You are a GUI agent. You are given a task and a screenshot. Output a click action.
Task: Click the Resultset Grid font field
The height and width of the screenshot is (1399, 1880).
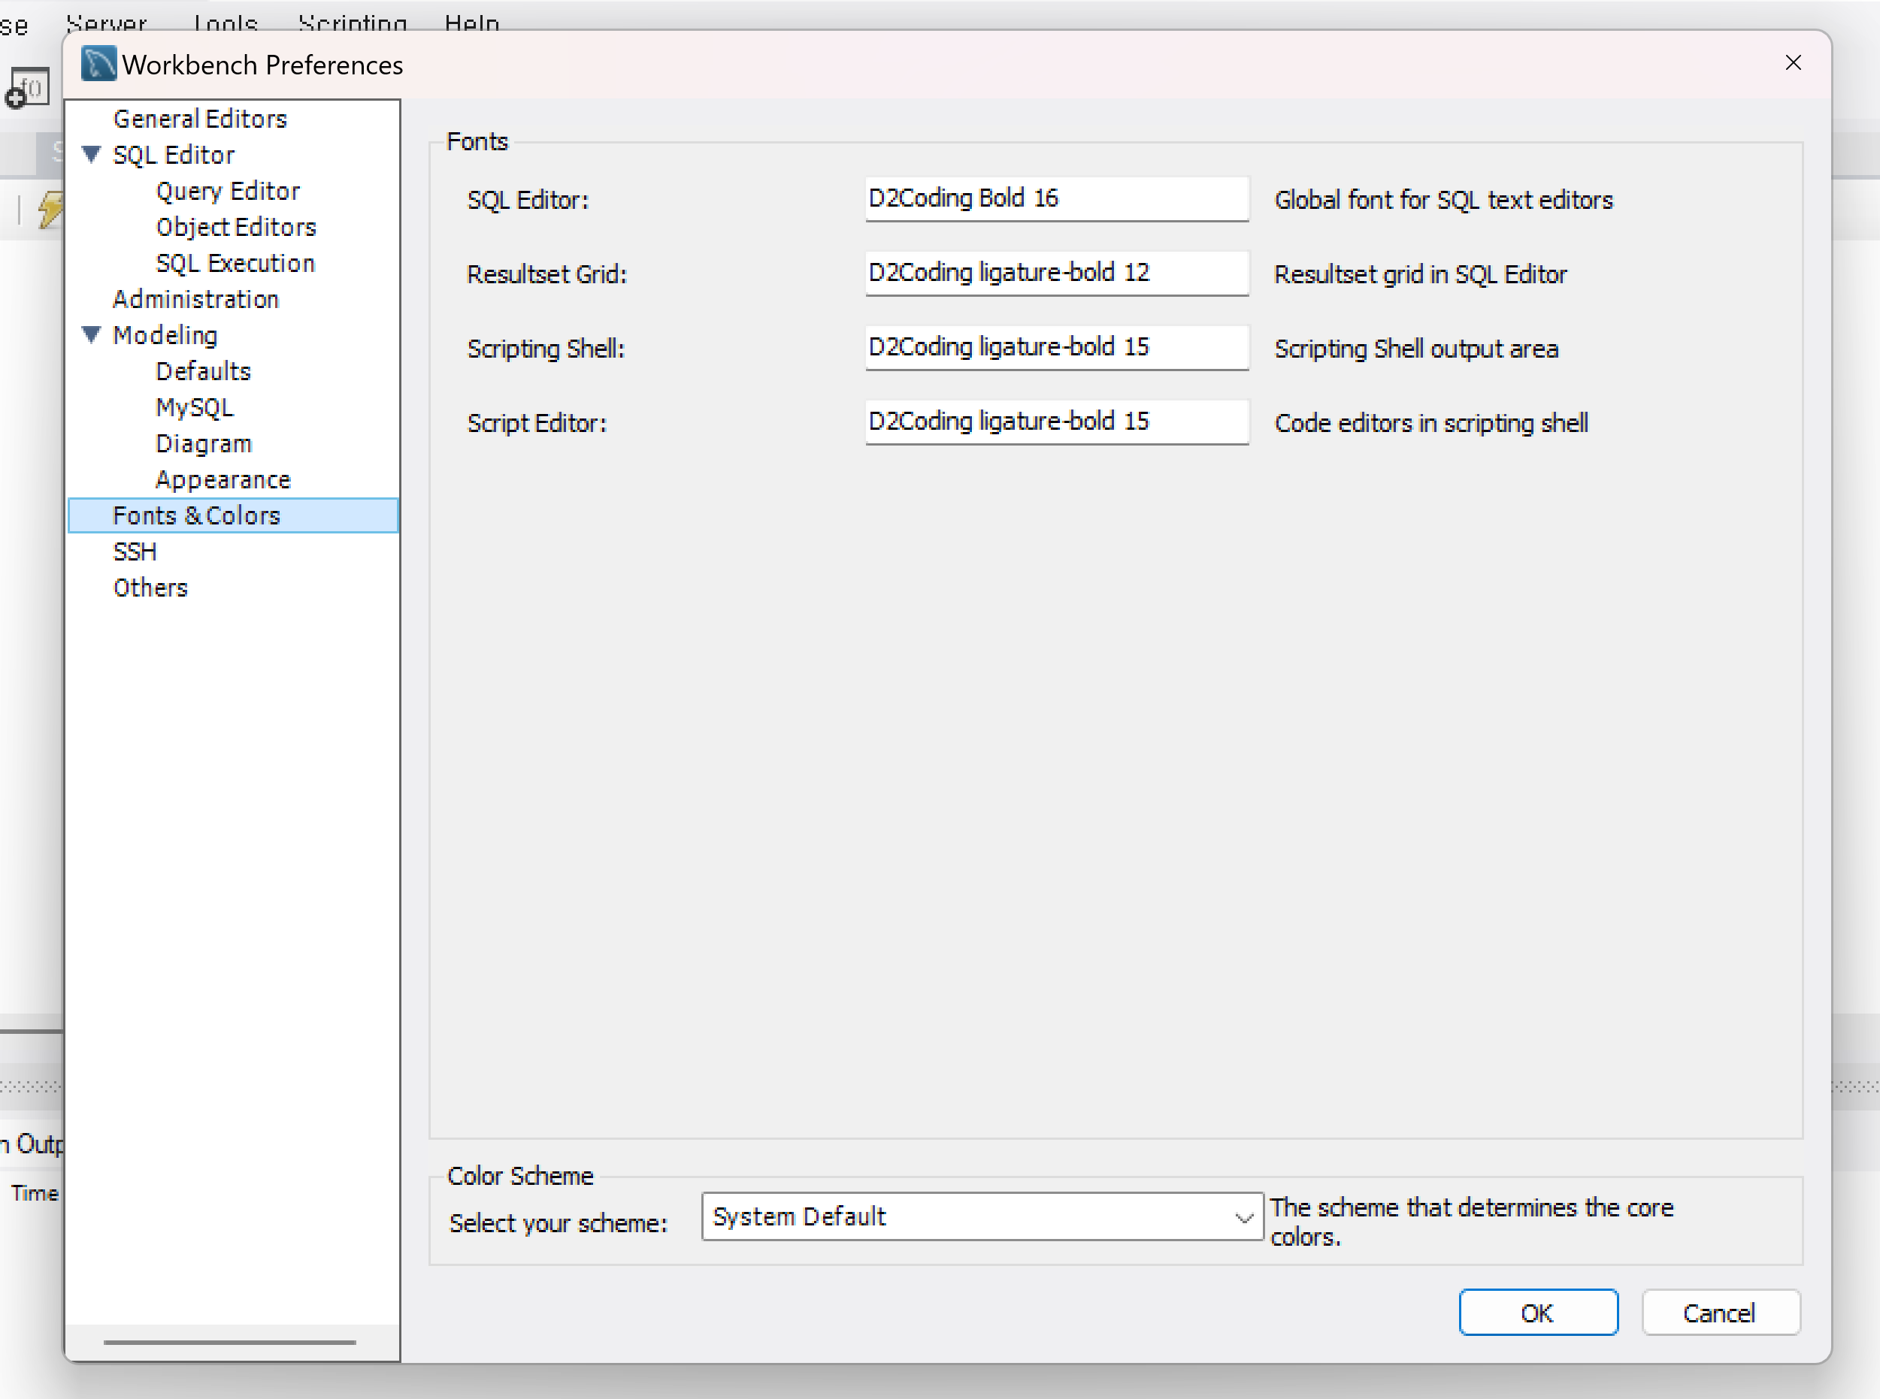tap(1055, 273)
